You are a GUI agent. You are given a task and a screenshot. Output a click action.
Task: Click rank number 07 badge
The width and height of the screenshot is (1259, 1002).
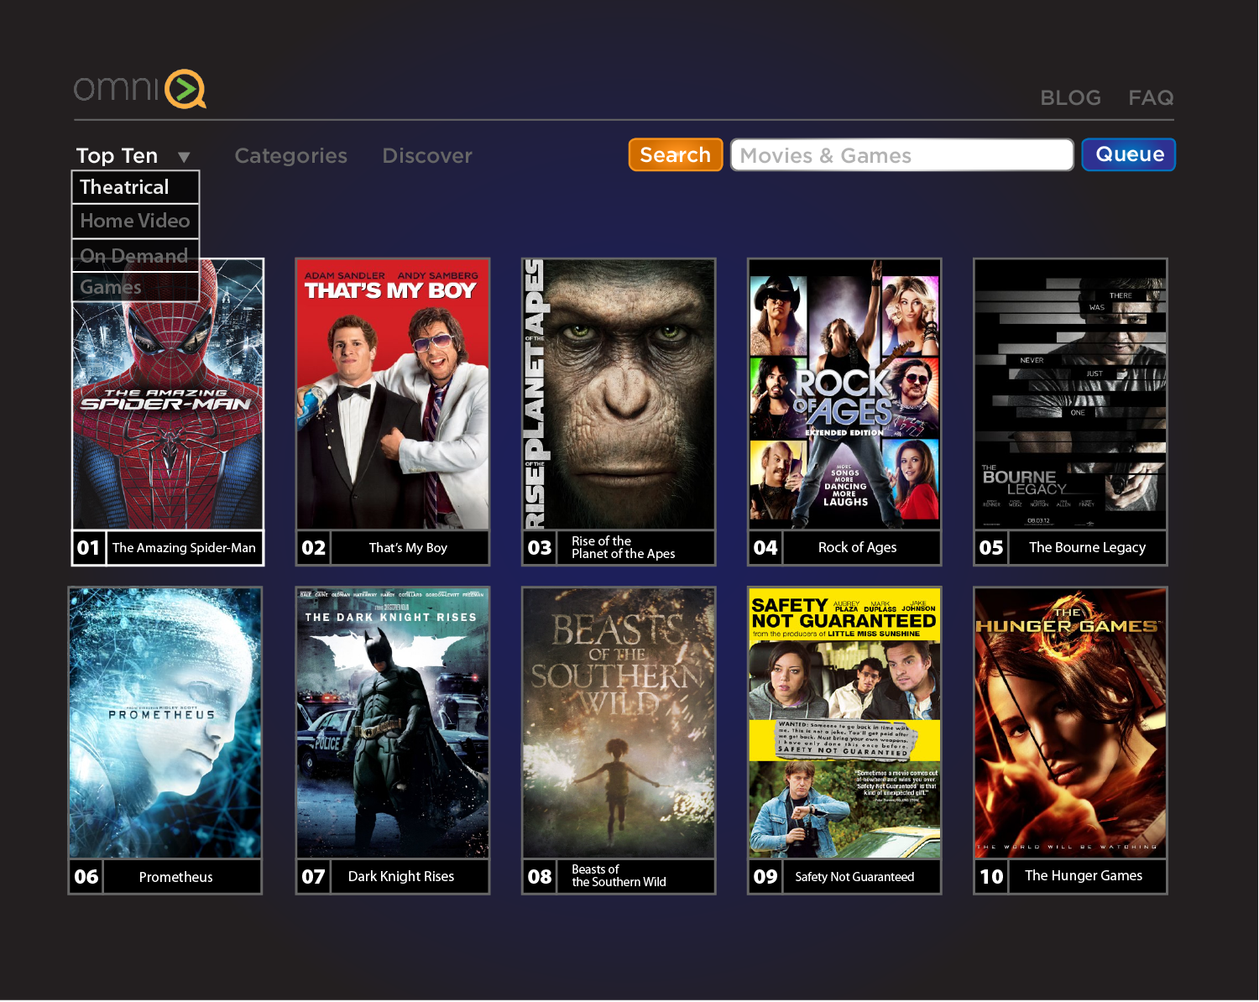pos(314,877)
